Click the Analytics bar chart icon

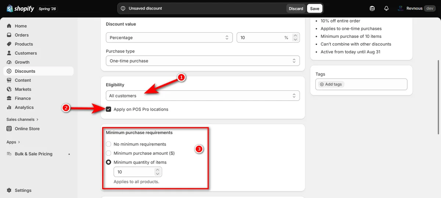pos(9,107)
